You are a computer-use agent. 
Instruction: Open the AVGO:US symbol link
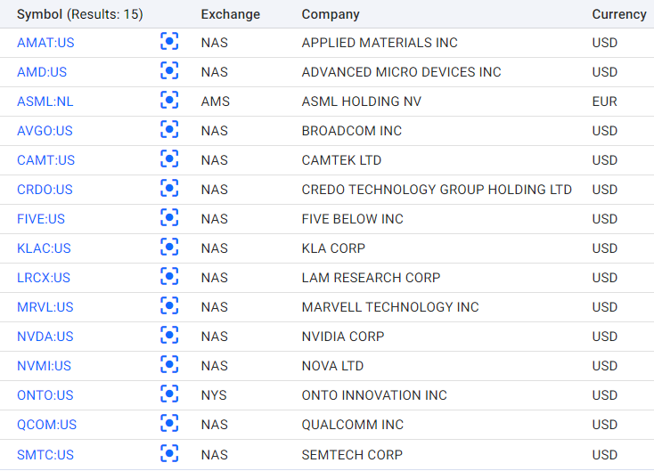coord(45,131)
